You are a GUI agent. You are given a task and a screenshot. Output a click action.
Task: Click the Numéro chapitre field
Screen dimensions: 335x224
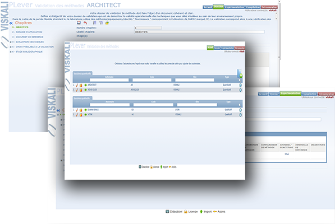pos(148,27)
